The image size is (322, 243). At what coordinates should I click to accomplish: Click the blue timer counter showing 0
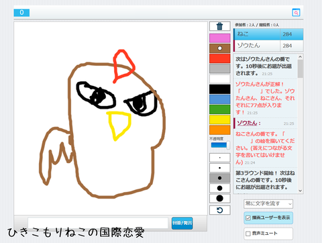21,13
